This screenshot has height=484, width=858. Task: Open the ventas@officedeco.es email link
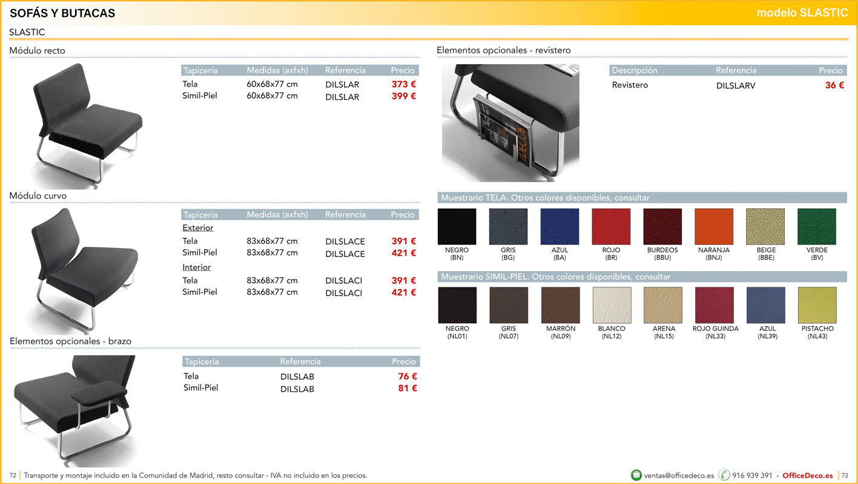click(679, 476)
